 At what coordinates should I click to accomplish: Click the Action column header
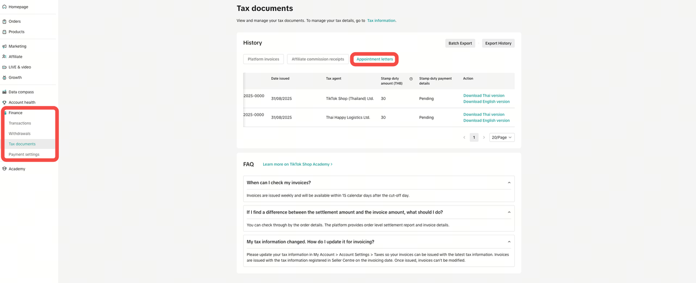click(468, 79)
